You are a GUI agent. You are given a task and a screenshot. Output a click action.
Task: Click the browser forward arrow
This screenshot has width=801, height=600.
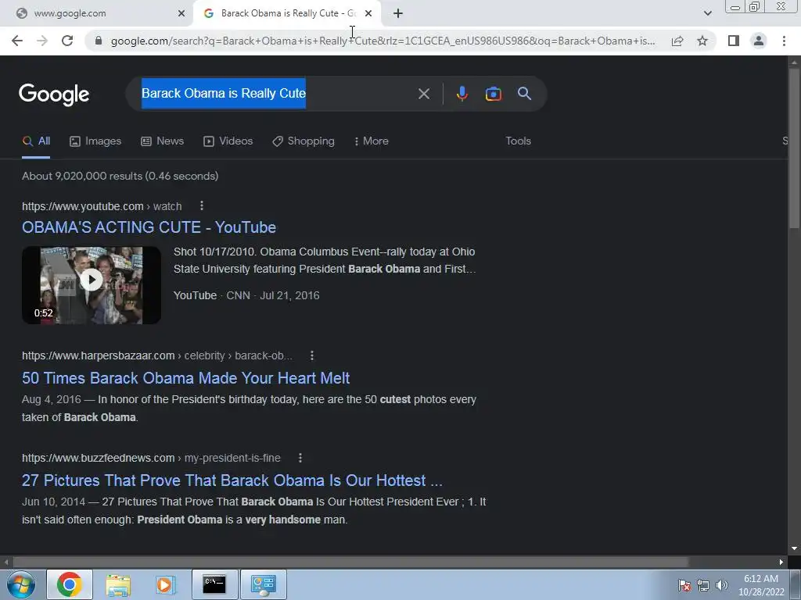pos(42,41)
